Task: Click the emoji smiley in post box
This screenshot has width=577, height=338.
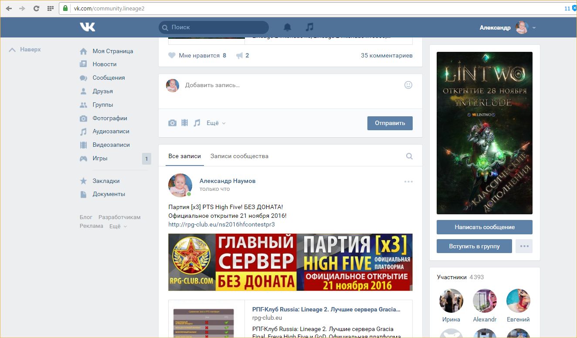Action: (408, 85)
